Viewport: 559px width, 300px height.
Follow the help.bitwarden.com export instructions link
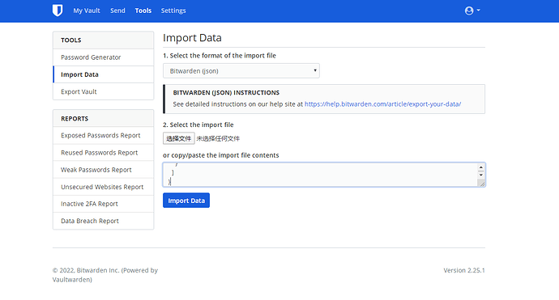point(382,104)
